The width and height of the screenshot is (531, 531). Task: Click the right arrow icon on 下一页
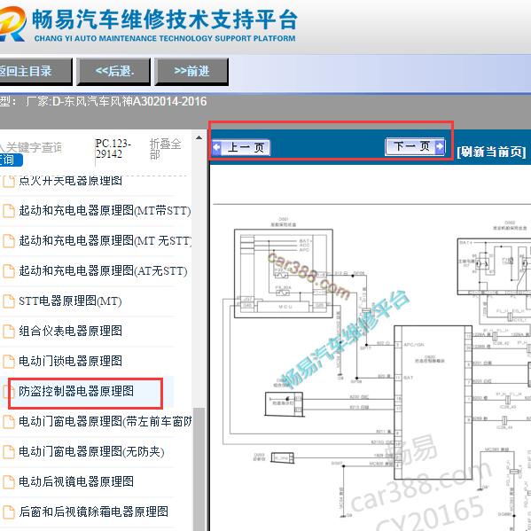(440, 146)
